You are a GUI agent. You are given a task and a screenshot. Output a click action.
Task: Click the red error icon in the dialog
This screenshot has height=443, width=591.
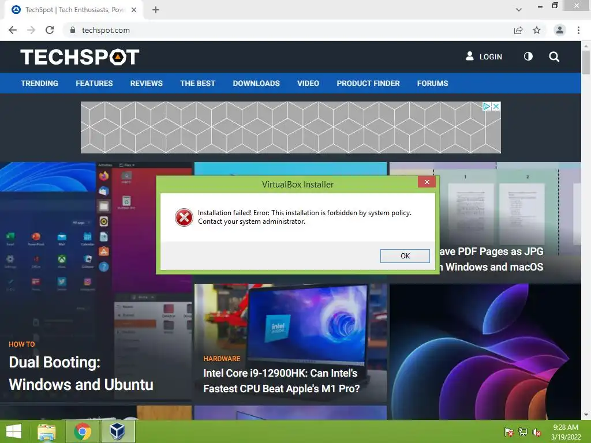click(184, 217)
